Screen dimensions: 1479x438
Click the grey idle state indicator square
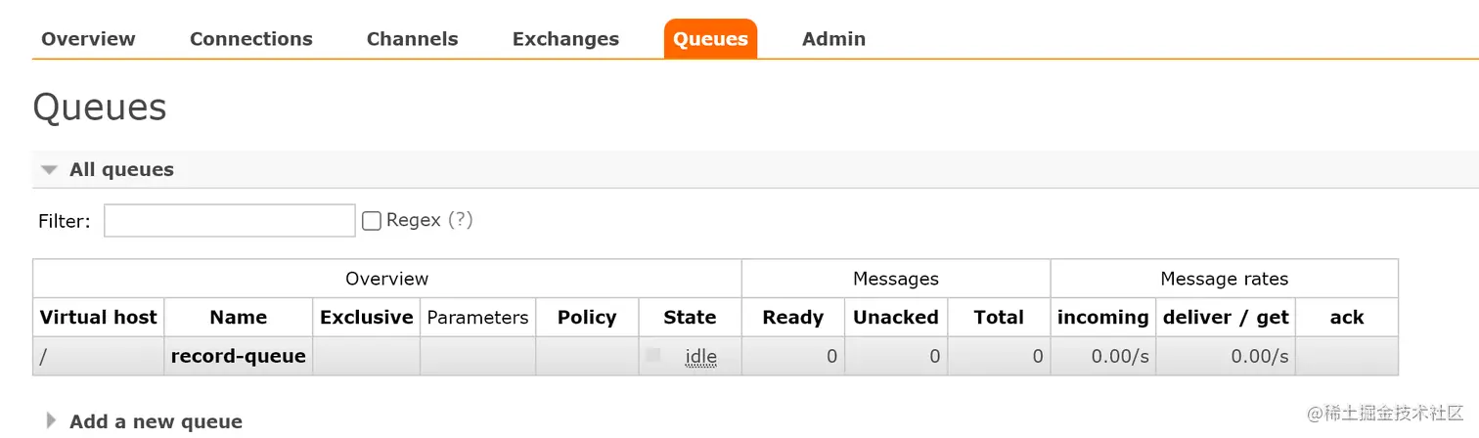click(x=653, y=355)
